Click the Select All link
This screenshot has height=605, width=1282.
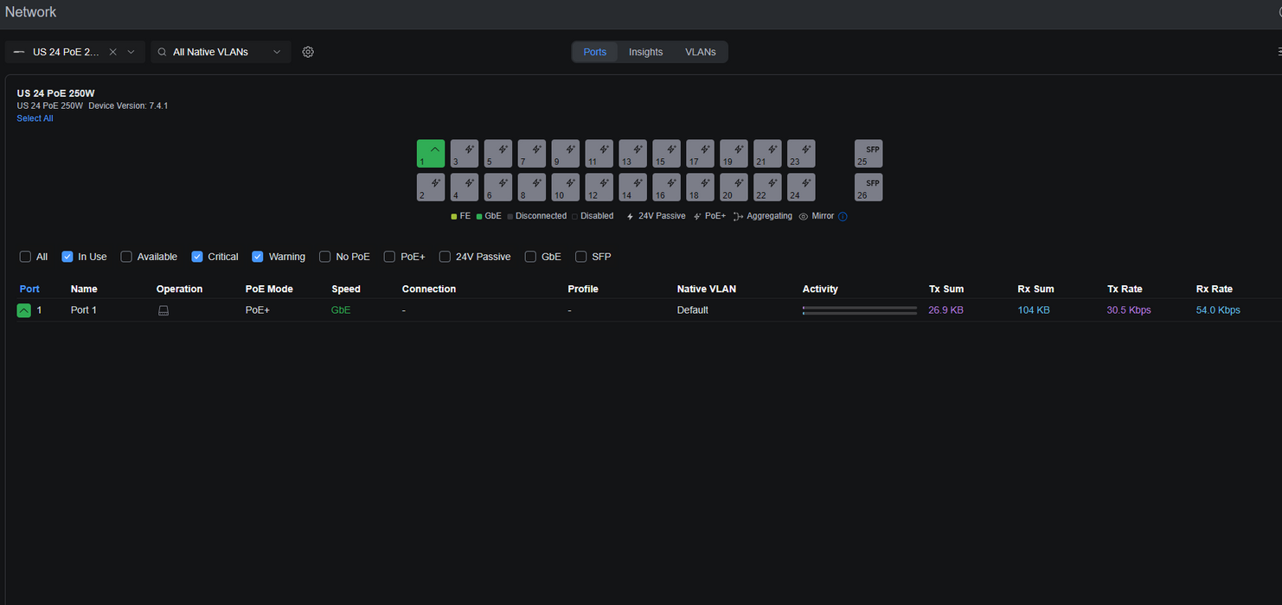click(35, 118)
